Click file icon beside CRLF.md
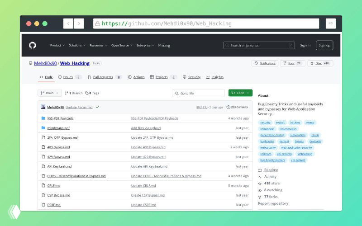Image resolution: width=362 pixels, height=226 pixels. click(x=43, y=185)
